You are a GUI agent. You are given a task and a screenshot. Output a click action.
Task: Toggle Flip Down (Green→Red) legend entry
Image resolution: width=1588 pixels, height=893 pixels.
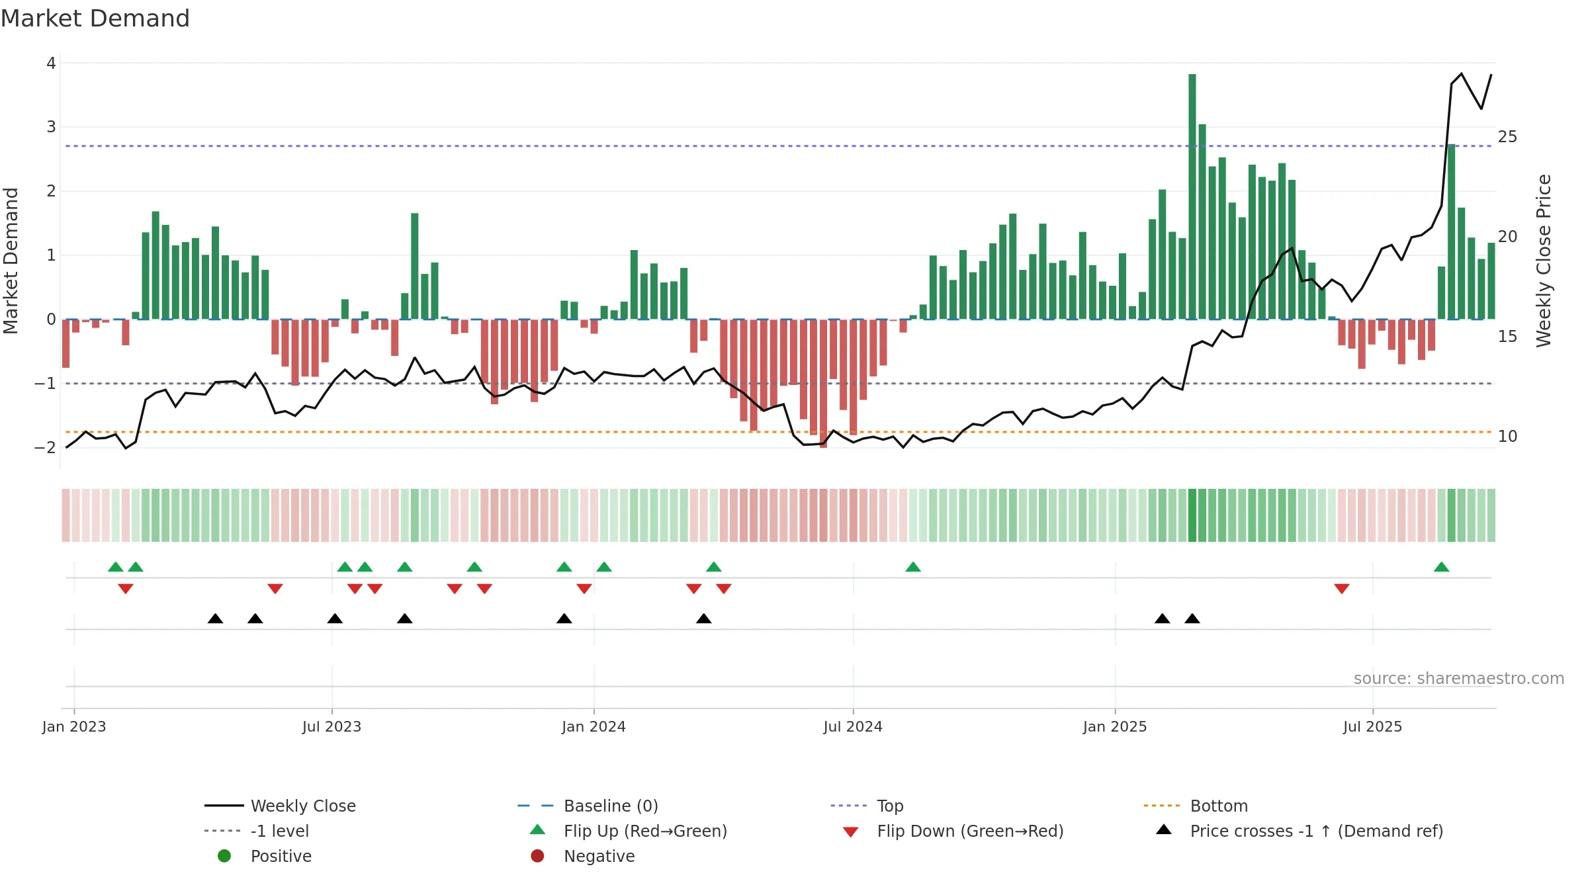point(953,831)
